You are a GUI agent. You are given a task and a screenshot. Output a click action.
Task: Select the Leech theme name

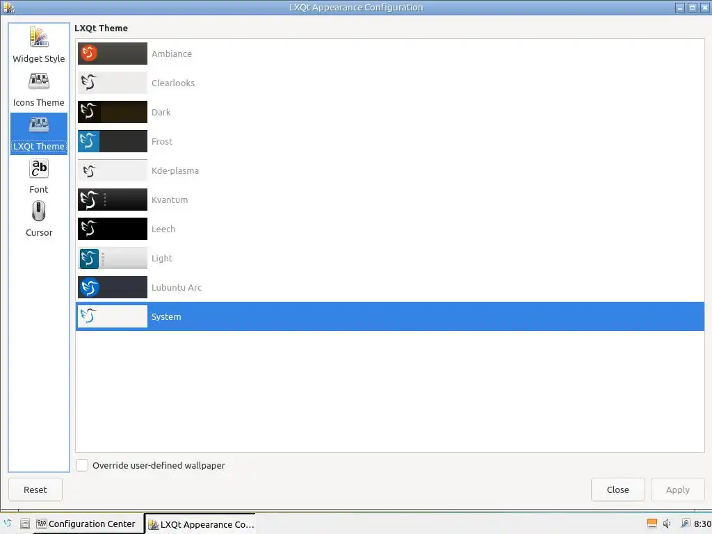(163, 229)
